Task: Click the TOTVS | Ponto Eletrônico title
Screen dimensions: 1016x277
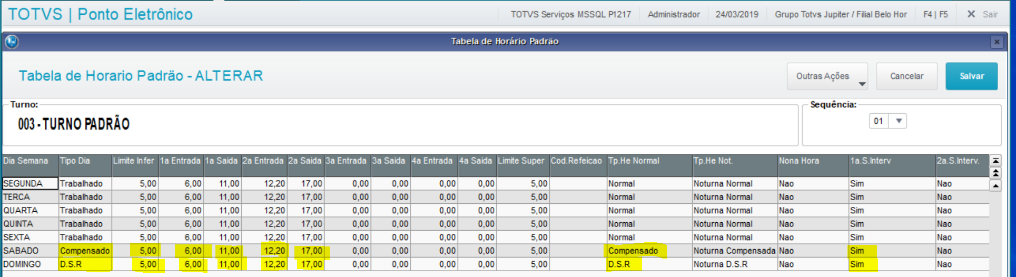Action: click(x=101, y=14)
